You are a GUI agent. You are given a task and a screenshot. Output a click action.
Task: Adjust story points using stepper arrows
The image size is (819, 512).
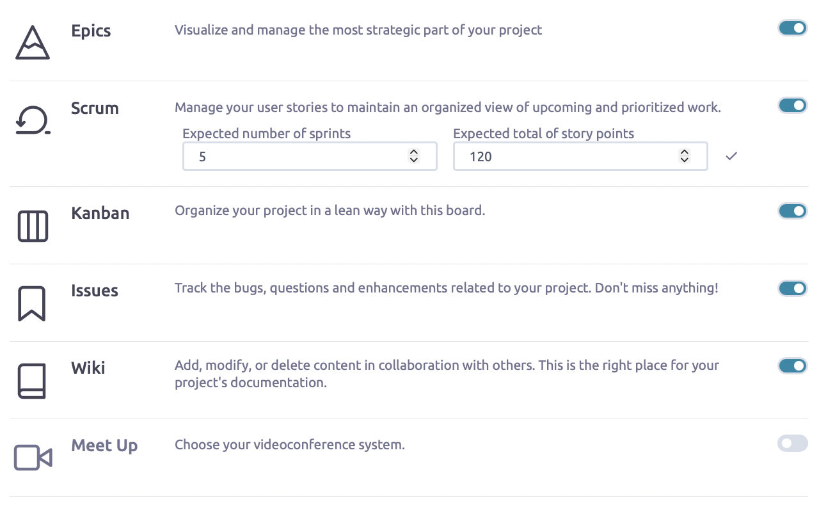[685, 156]
